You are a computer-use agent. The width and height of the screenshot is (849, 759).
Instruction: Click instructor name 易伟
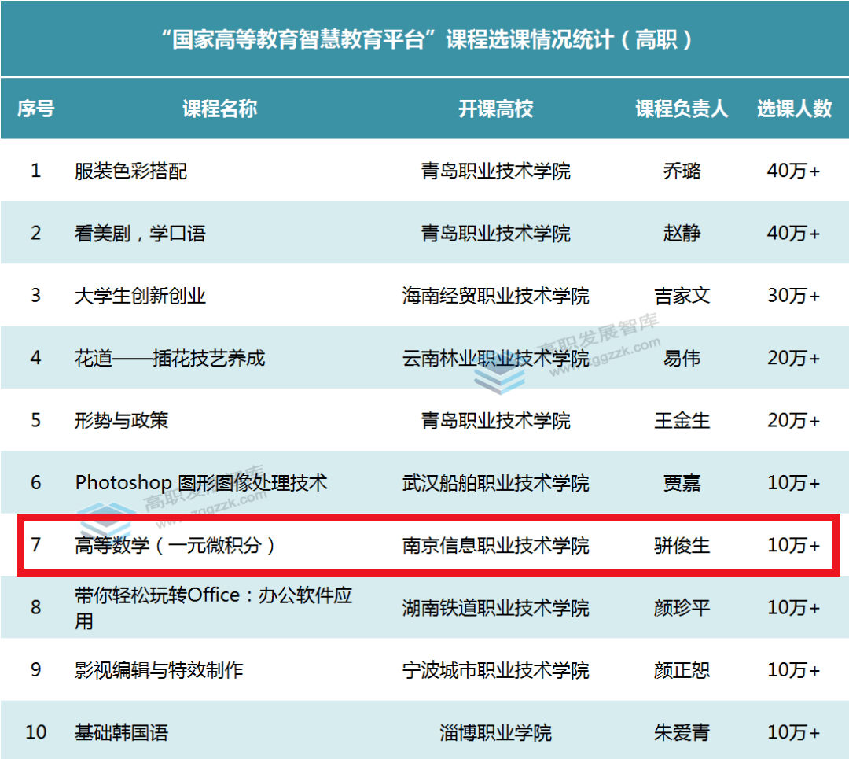pyautogui.click(x=682, y=358)
